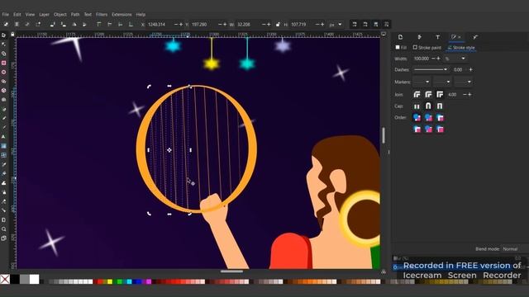This screenshot has height=297, width=529.
Task: Select the Node editing tool
Action: pyautogui.click(x=3, y=44)
